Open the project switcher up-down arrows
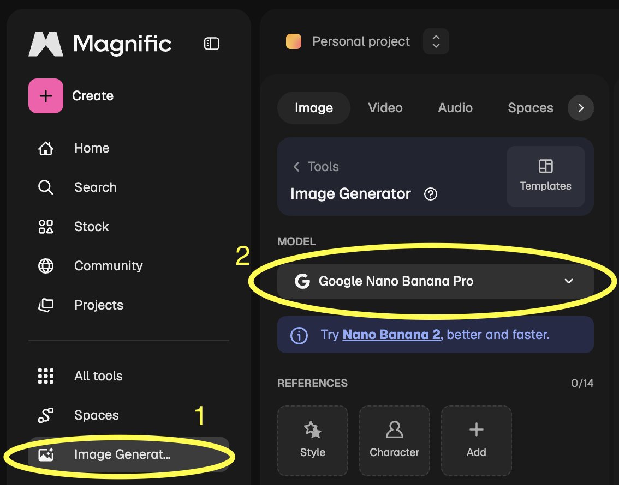619x485 pixels. 436,41
